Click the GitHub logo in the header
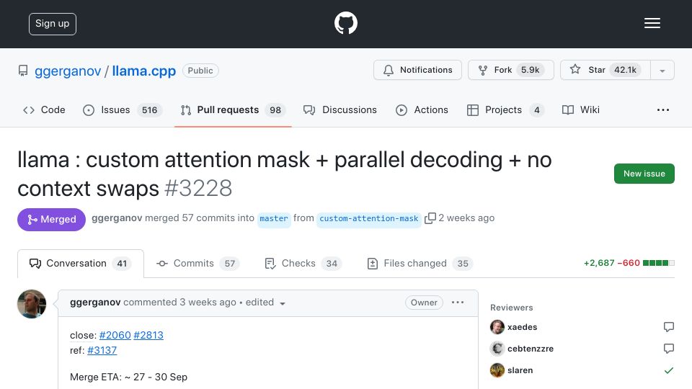 pyautogui.click(x=345, y=23)
